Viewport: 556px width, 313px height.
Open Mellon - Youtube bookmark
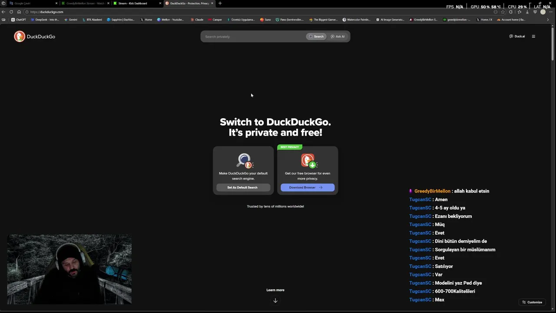click(x=170, y=20)
